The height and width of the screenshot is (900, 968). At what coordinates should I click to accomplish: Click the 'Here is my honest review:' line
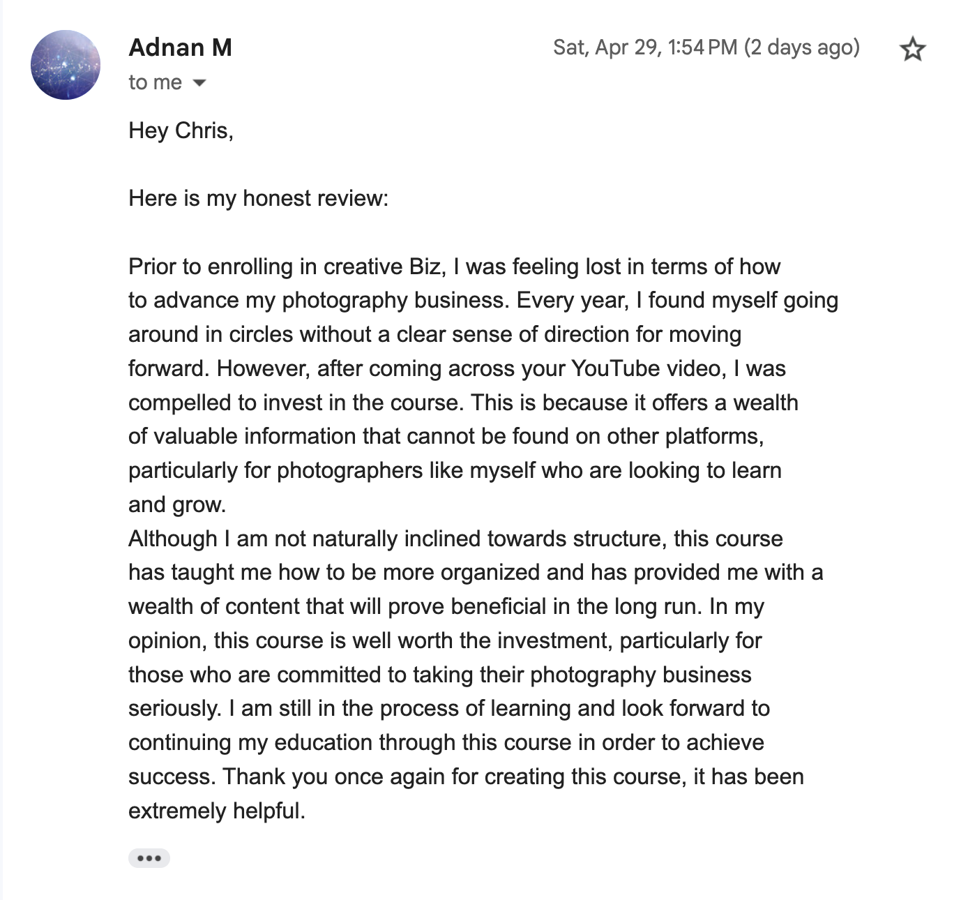tap(258, 198)
